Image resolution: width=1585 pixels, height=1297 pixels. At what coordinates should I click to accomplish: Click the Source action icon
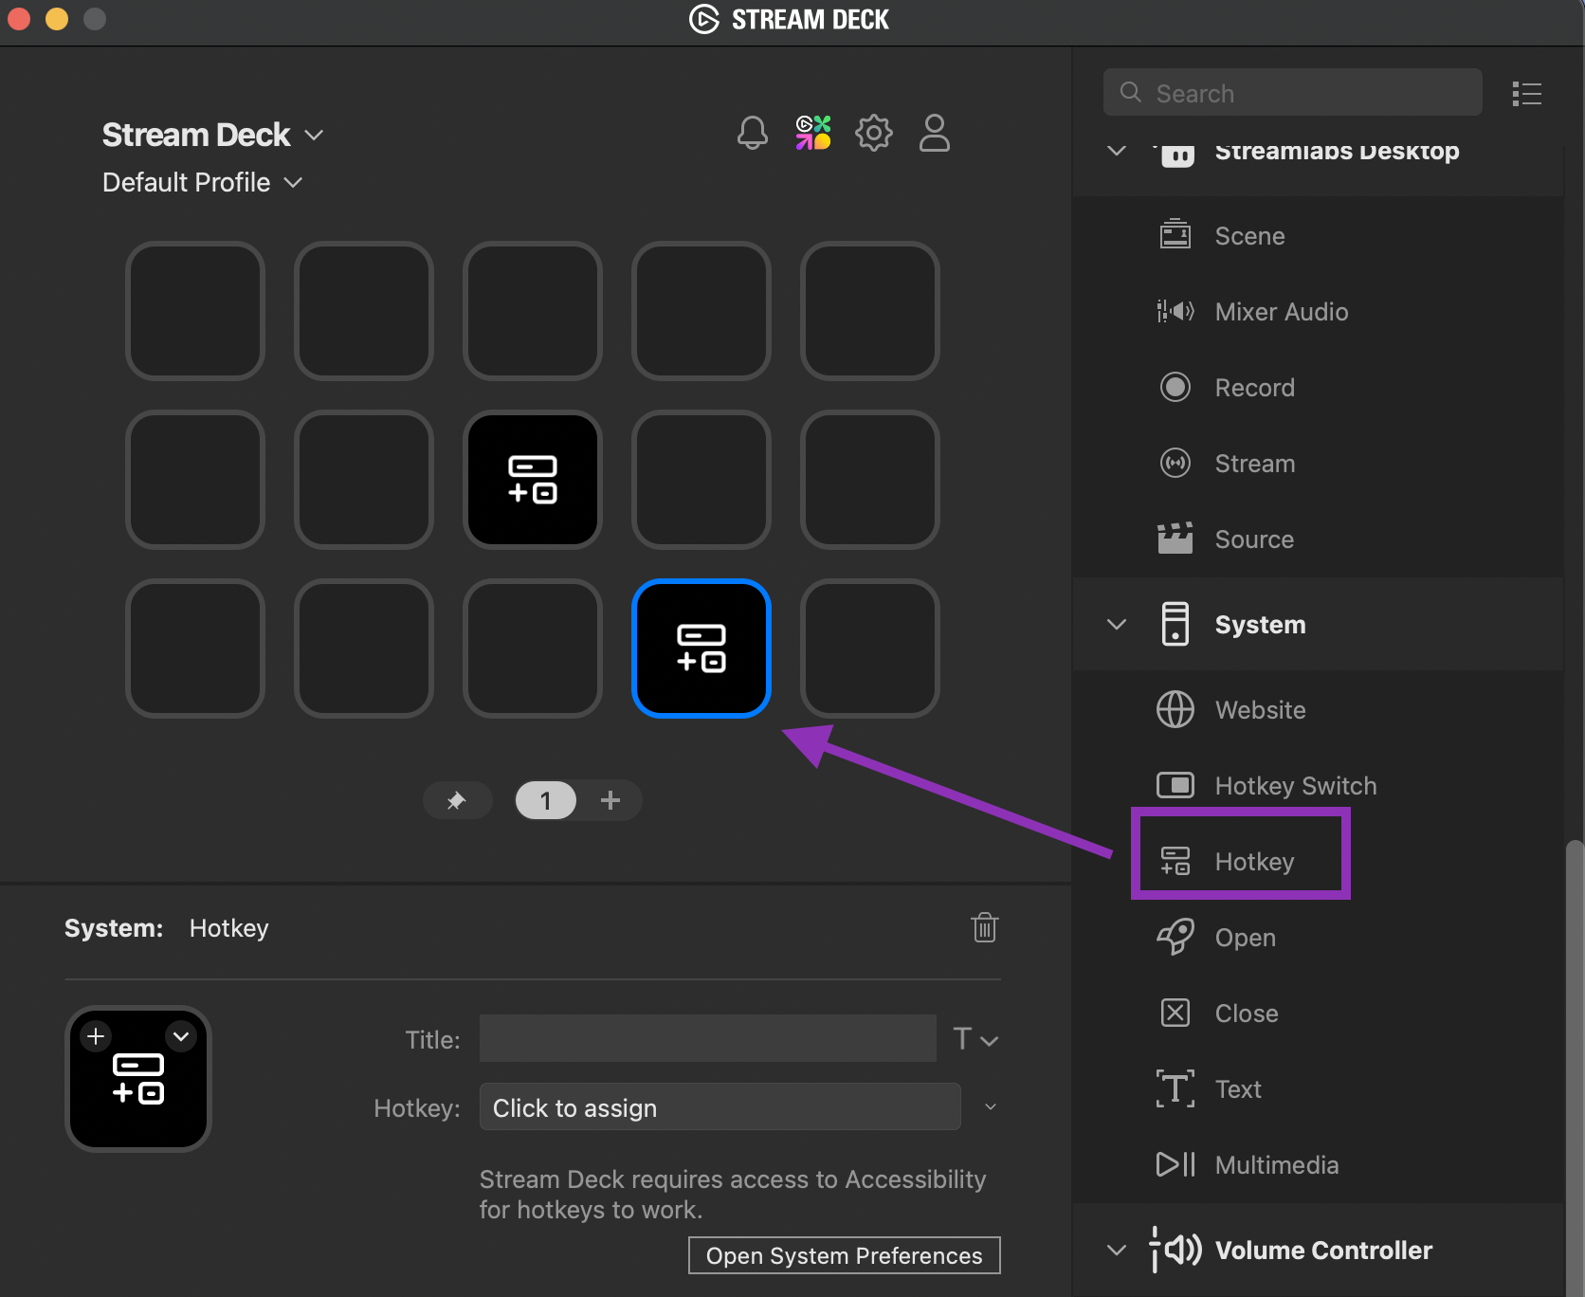tap(1175, 539)
